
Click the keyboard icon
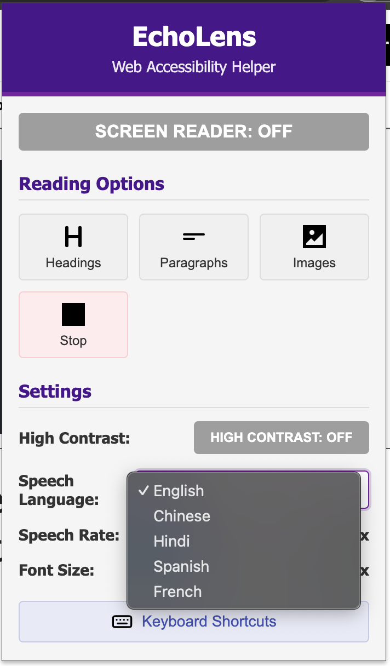point(122,622)
